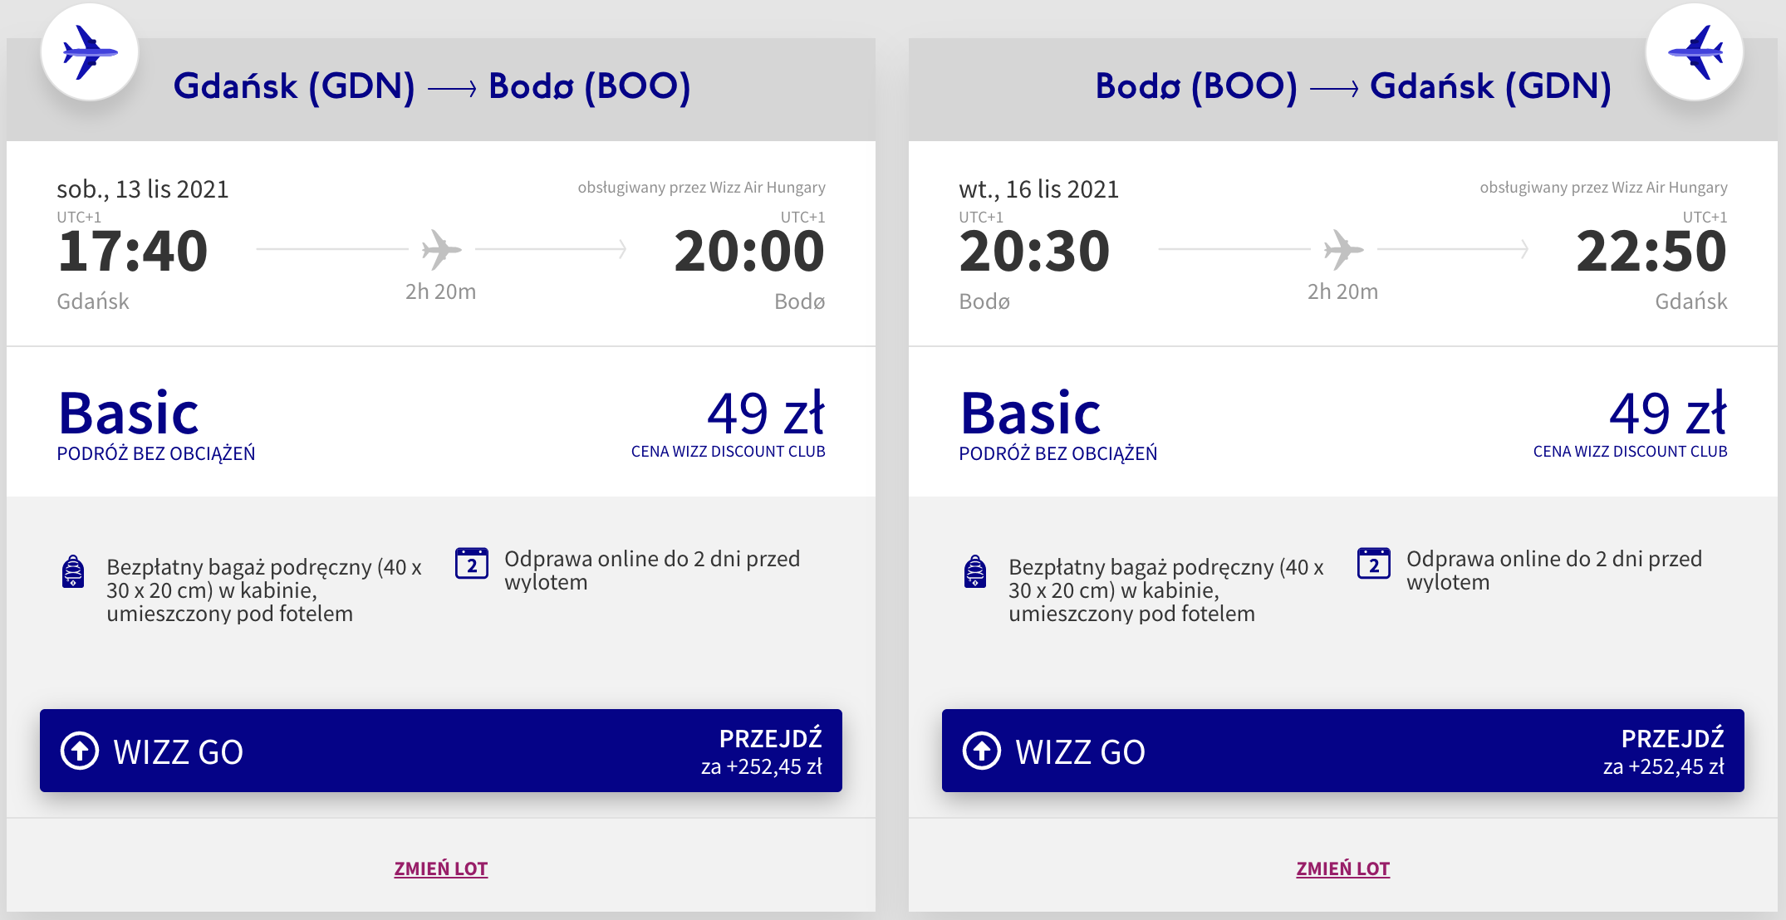The width and height of the screenshot is (1786, 920).
Task: Click the outbound flight airplane icon circle
Action: [90, 52]
